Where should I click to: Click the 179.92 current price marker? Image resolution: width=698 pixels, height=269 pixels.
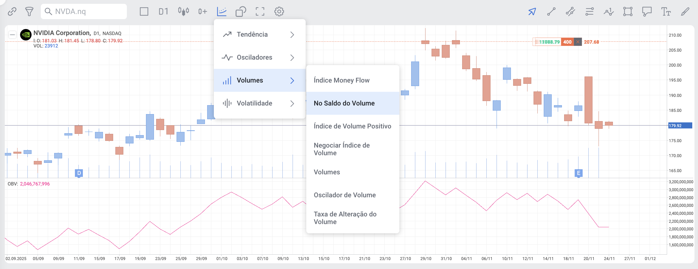coord(680,126)
